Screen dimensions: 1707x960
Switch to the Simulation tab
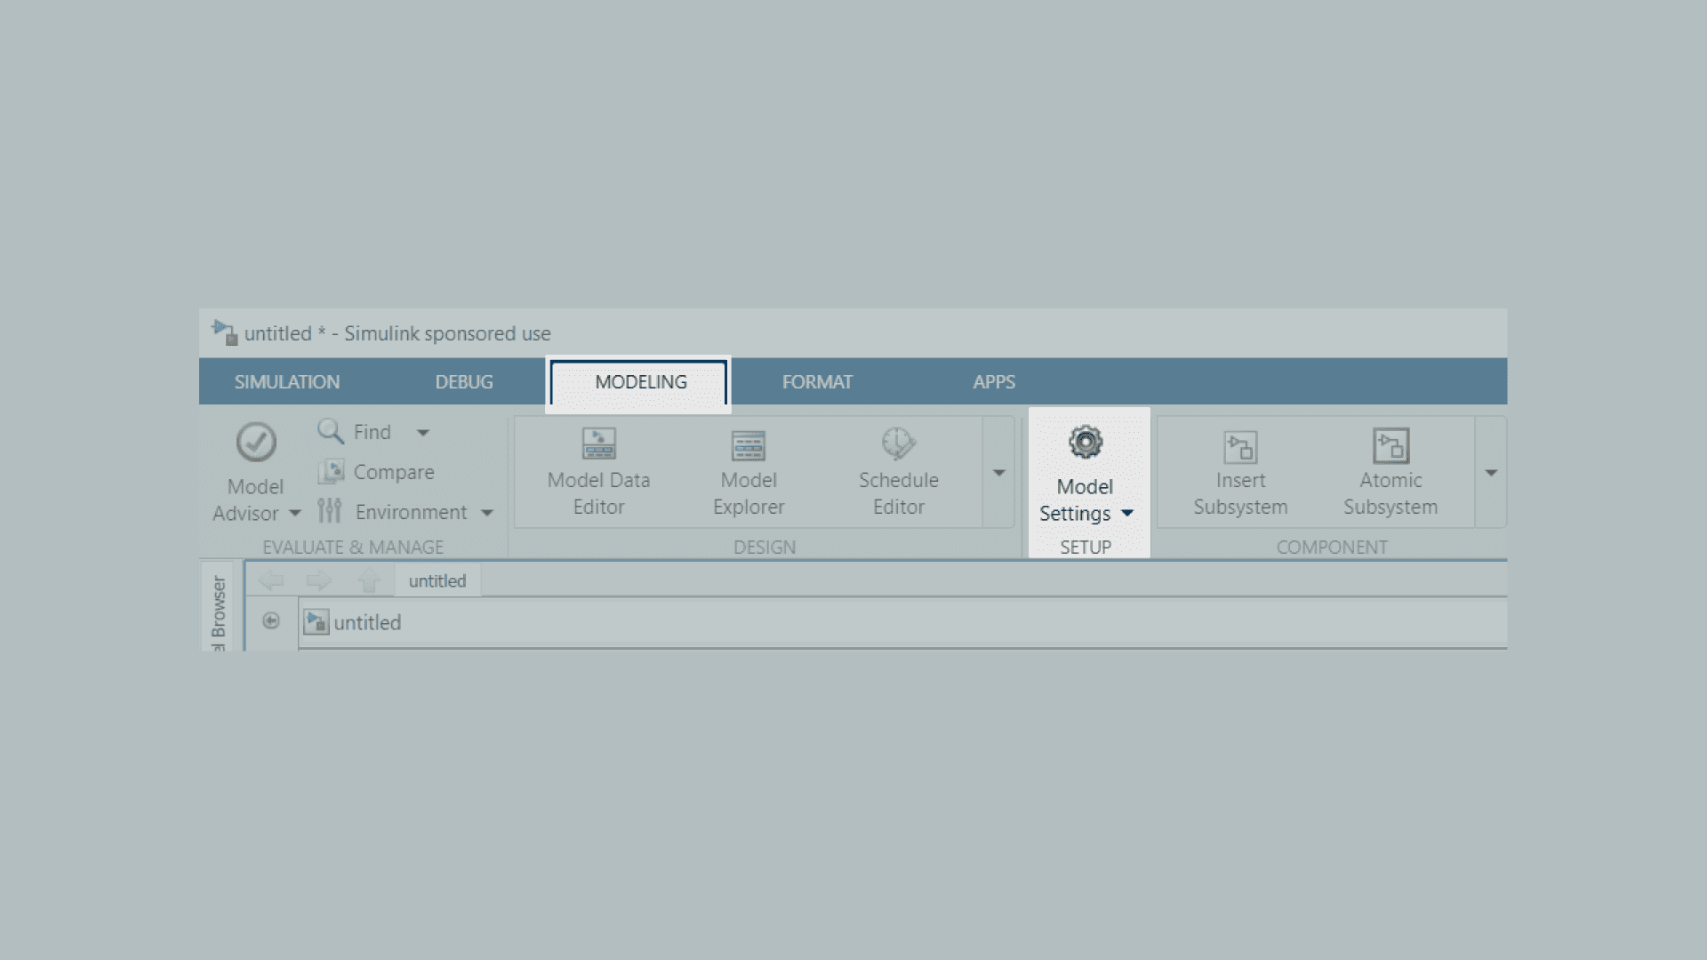click(x=286, y=382)
